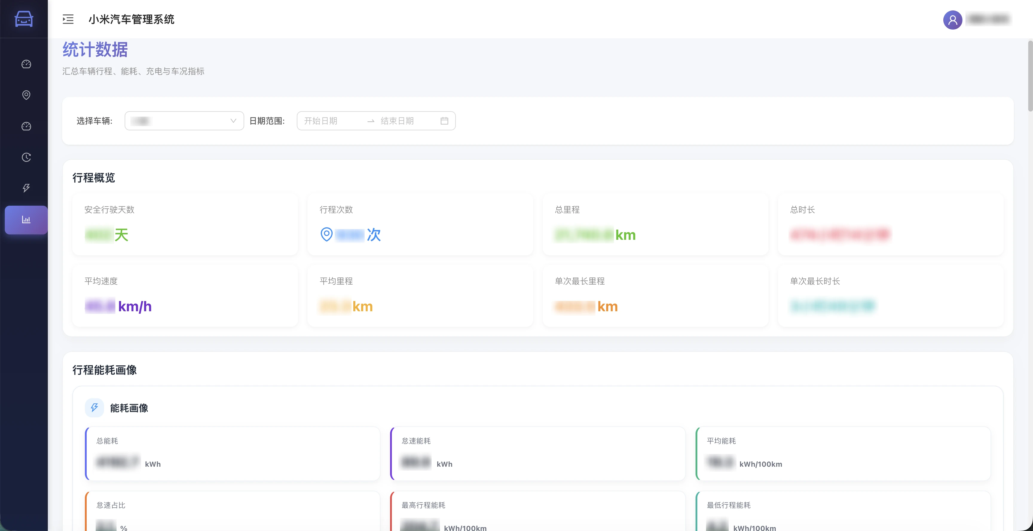1033x531 pixels.
Task: Open the dashboard gauge icon in sidebar
Action: pos(26,64)
